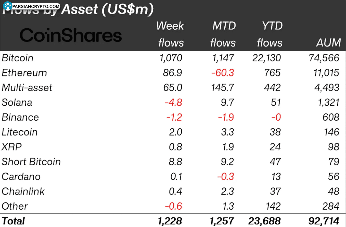
Task: Select the Other row's -0.6 week flow
Action: [174, 206]
